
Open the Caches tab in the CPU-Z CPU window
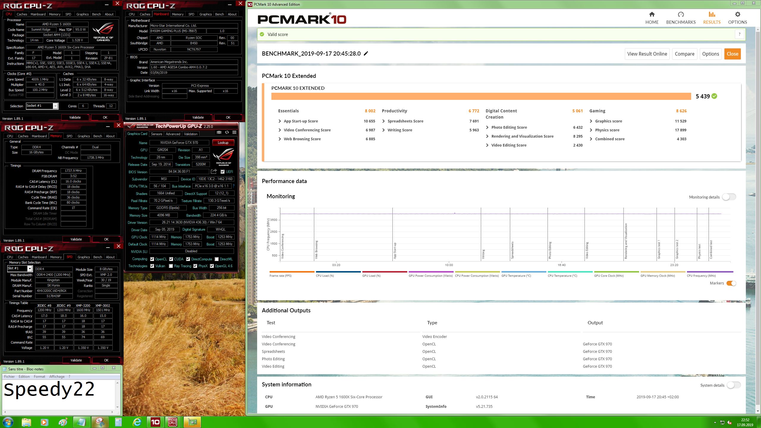click(x=22, y=14)
